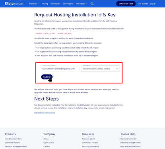Open Community Forums footer link
This screenshot has height=149, width=165.
(90, 143)
